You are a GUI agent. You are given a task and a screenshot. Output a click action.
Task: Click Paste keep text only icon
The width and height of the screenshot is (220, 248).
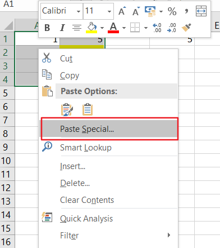pyautogui.click(x=88, y=109)
